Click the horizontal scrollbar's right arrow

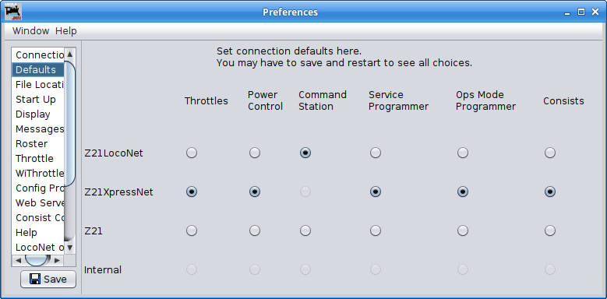[x=57, y=260]
